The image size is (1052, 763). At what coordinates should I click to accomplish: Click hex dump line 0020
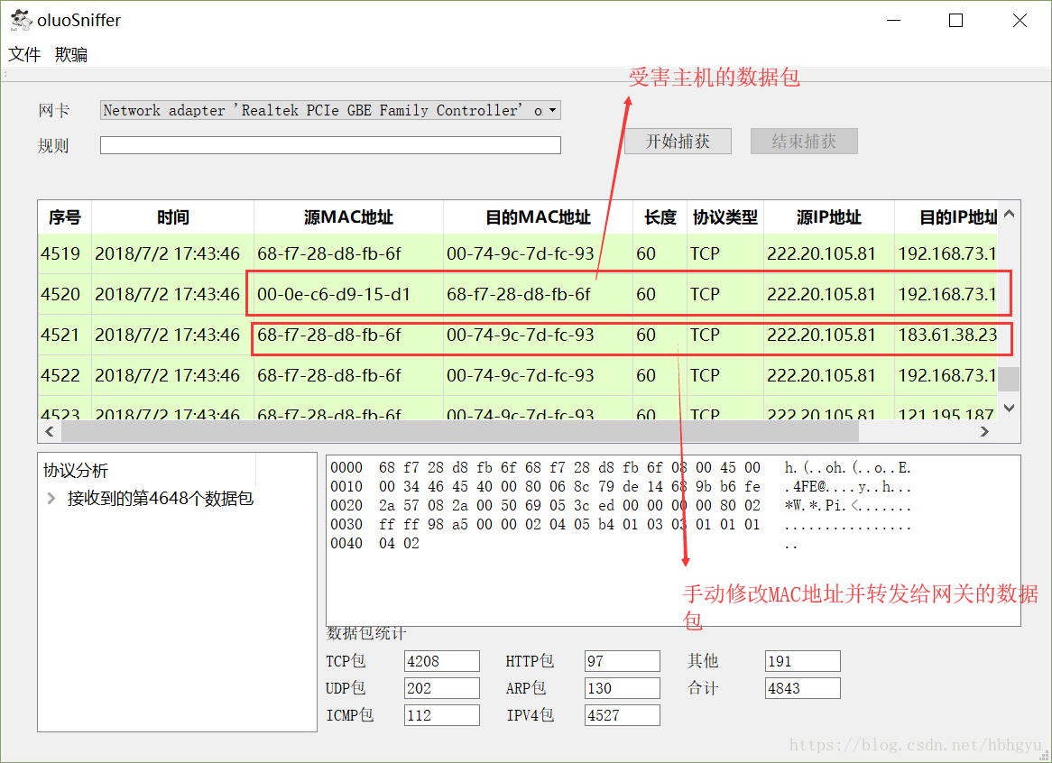coord(620,505)
